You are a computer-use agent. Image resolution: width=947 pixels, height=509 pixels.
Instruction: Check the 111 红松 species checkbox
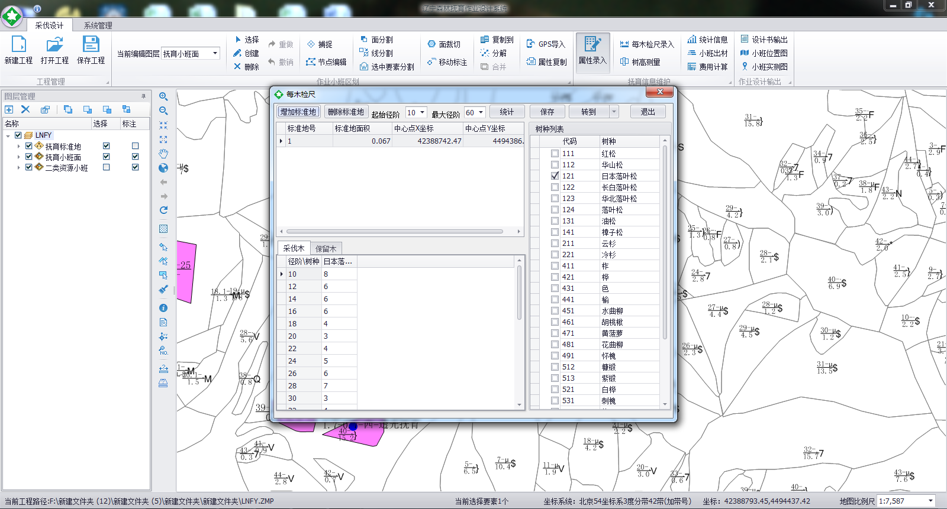555,154
